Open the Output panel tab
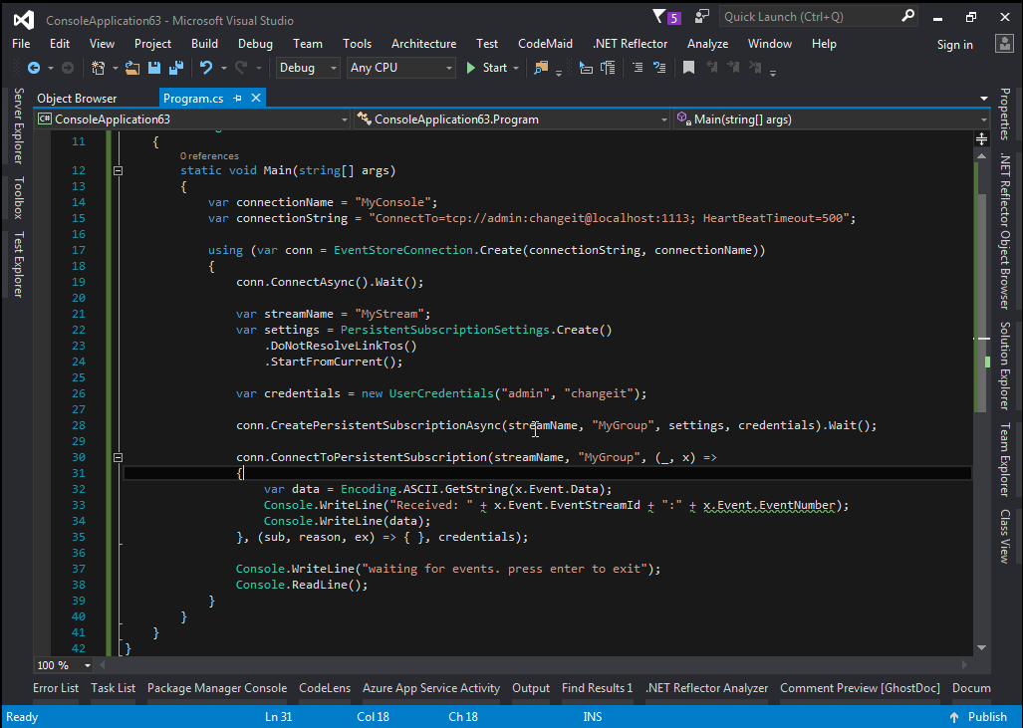Image resolution: width=1023 pixels, height=728 pixels. click(x=530, y=688)
